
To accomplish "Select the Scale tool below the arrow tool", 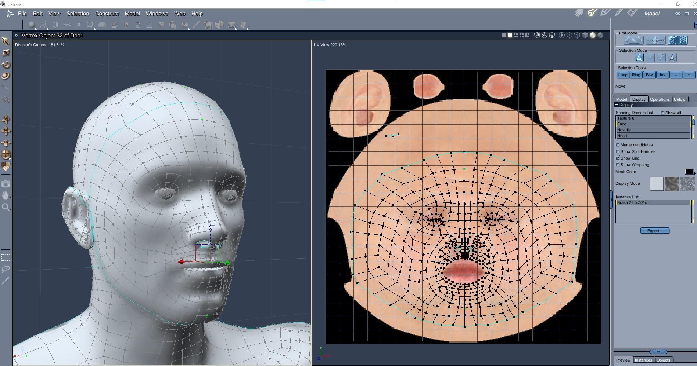I will (x=6, y=53).
